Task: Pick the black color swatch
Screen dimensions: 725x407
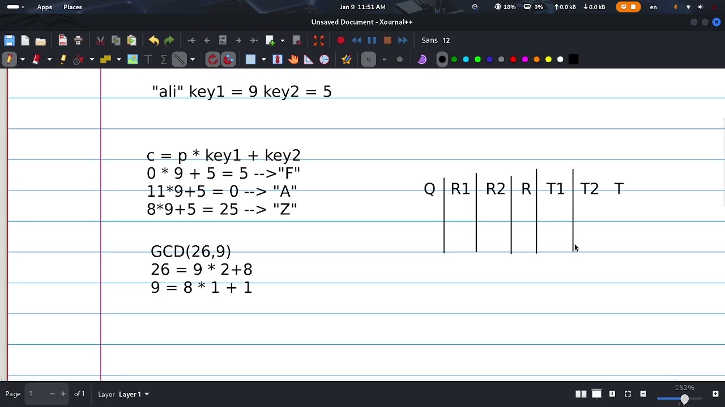Action: 442,59
